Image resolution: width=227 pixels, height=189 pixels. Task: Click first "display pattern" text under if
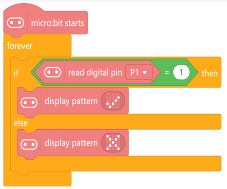coord(71,101)
